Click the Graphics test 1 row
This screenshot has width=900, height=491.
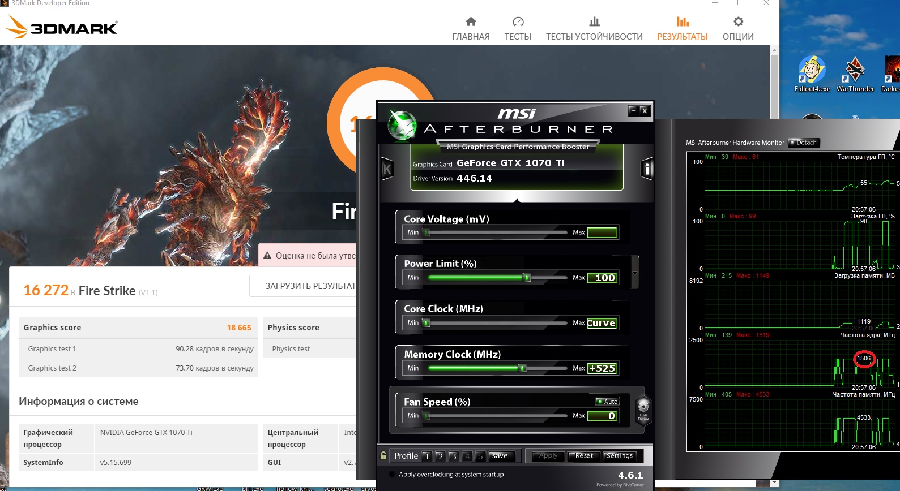138,349
